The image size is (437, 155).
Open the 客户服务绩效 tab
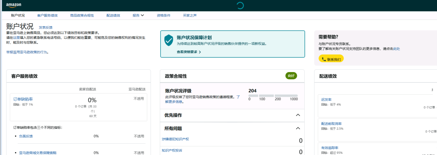pos(47,16)
